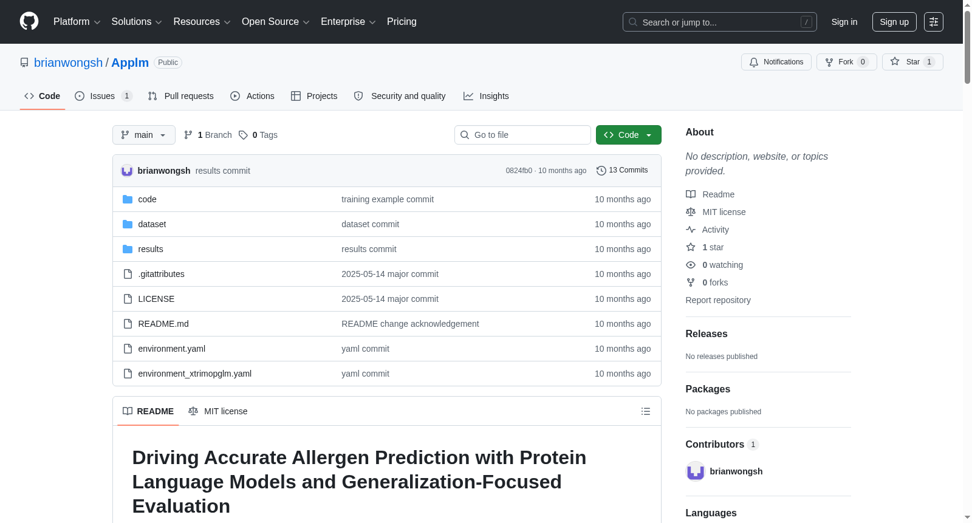Expand the Solutions menu
This screenshot has height=523, width=972.
(137, 22)
